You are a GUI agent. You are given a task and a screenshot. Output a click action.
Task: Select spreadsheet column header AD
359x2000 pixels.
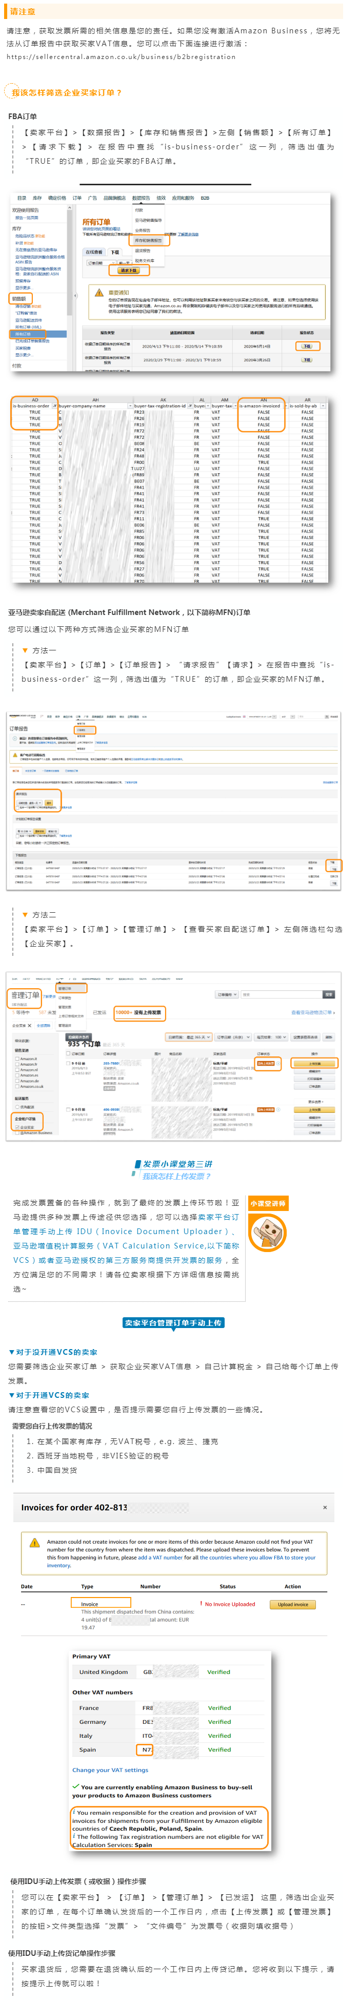tap(35, 400)
